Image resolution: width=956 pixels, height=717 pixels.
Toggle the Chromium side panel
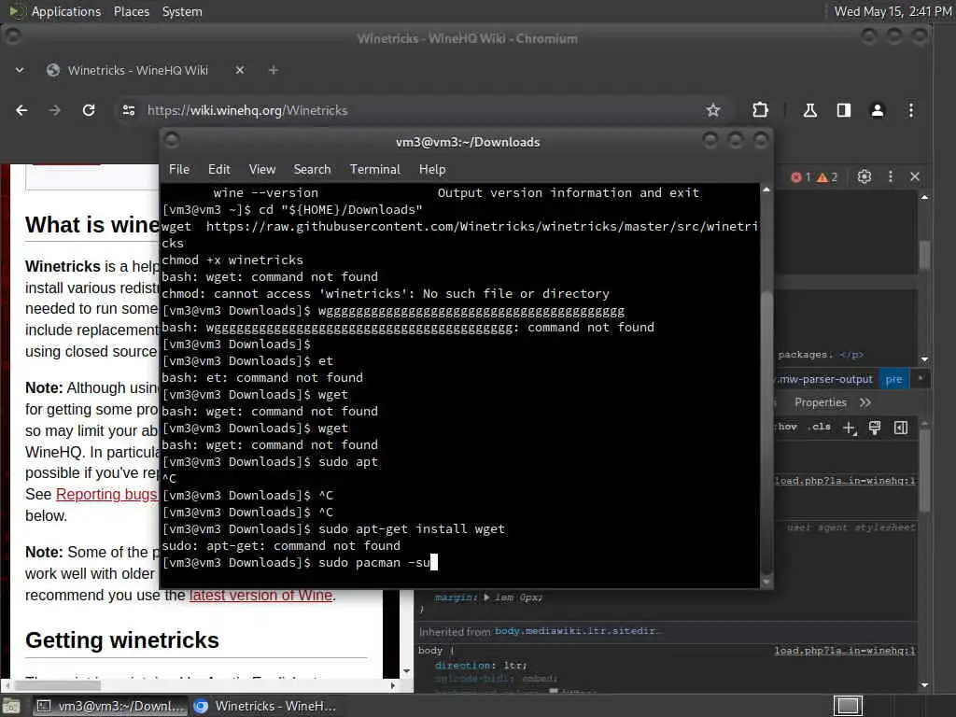pyautogui.click(x=844, y=110)
